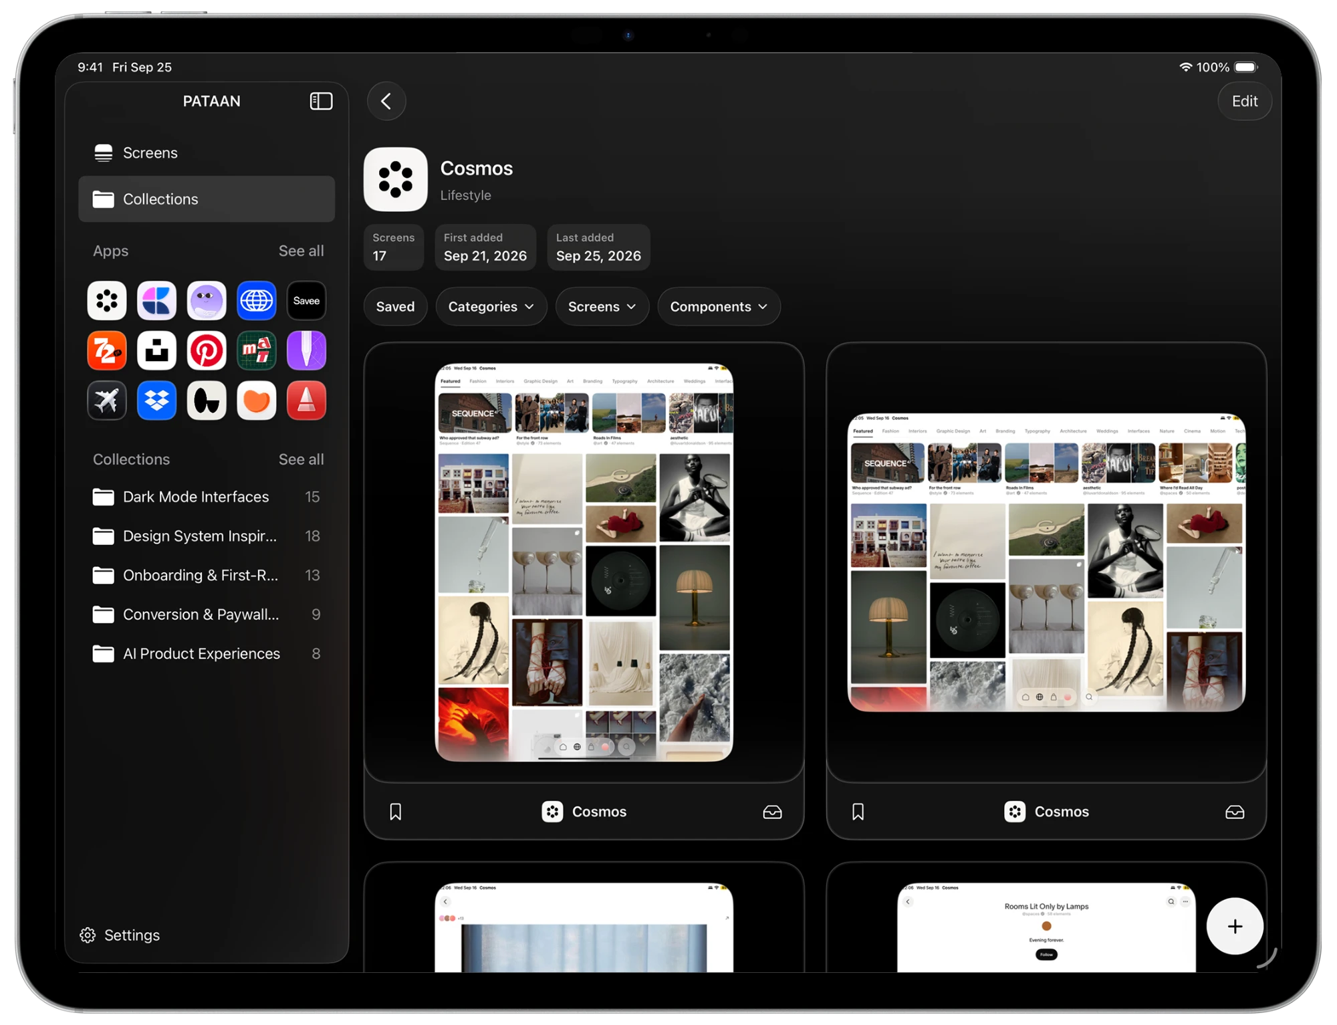Select Collections in the sidebar

207,199
